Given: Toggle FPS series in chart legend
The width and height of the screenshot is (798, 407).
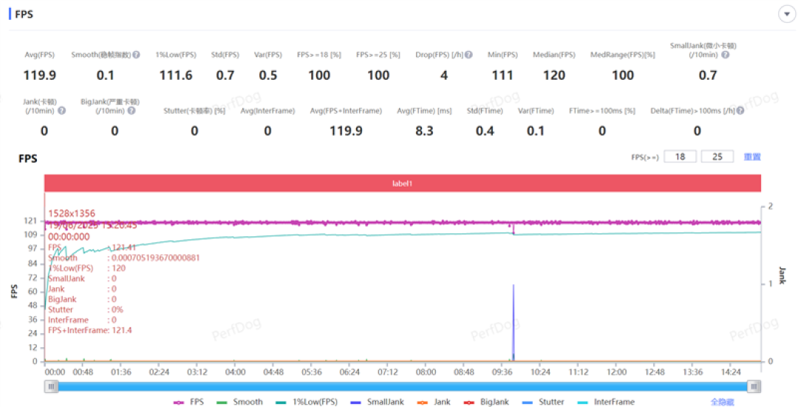Looking at the screenshot, I should point(188,402).
